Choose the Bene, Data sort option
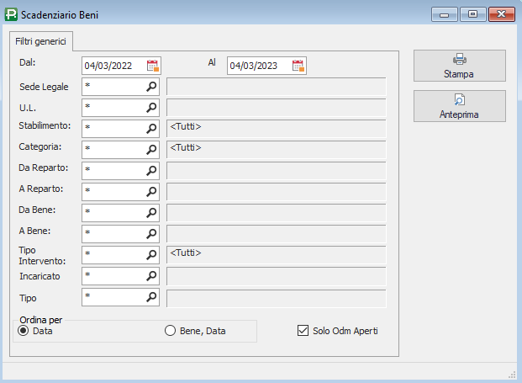 pyautogui.click(x=171, y=331)
